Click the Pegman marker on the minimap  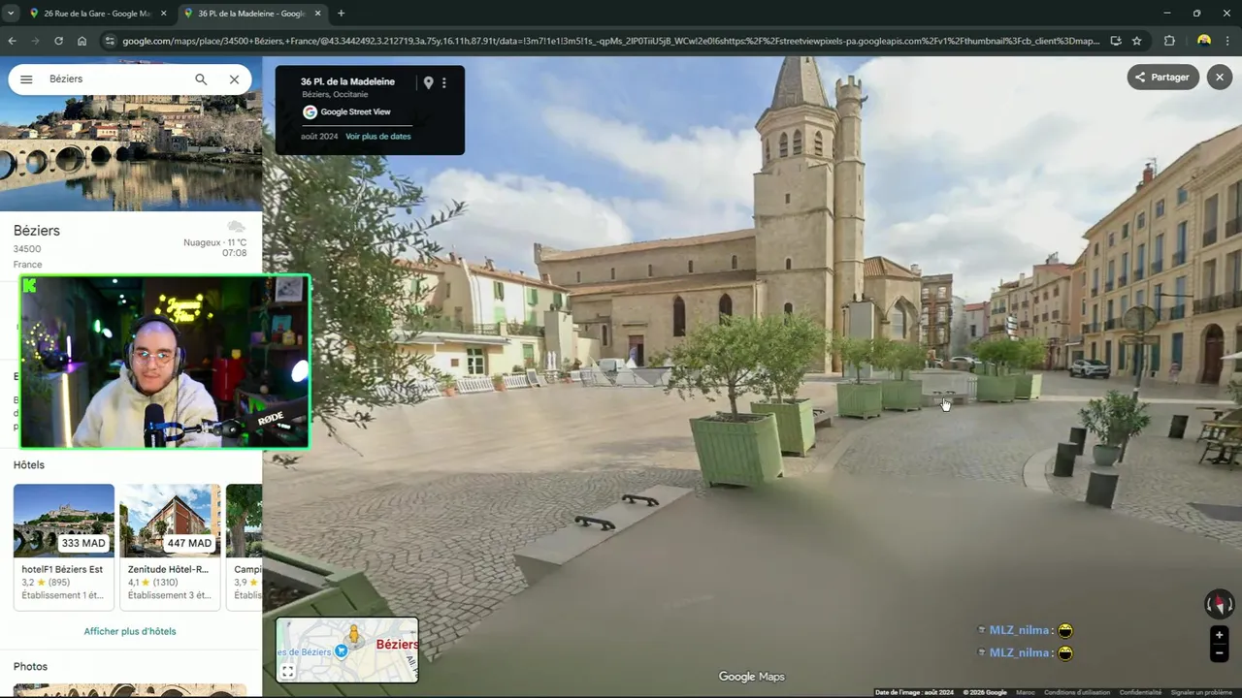click(x=354, y=636)
